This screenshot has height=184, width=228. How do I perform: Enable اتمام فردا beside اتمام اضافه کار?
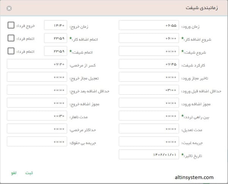coord(11,38)
